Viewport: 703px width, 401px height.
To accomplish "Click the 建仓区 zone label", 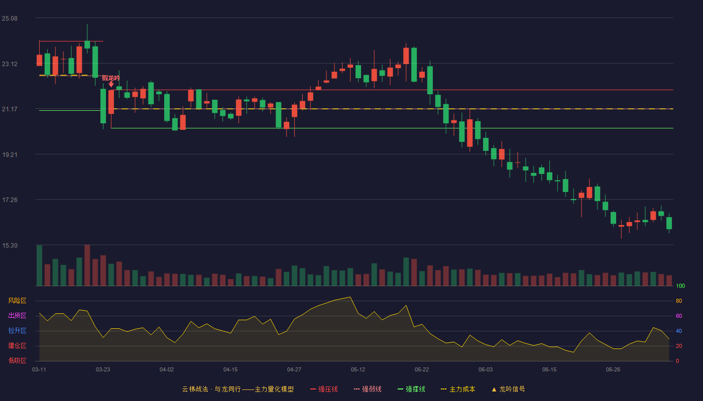I will [x=17, y=346].
